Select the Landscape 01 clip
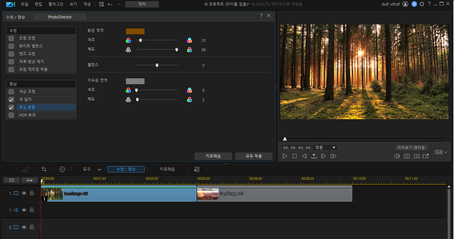This screenshot has height=239, width=454. point(274,194)
